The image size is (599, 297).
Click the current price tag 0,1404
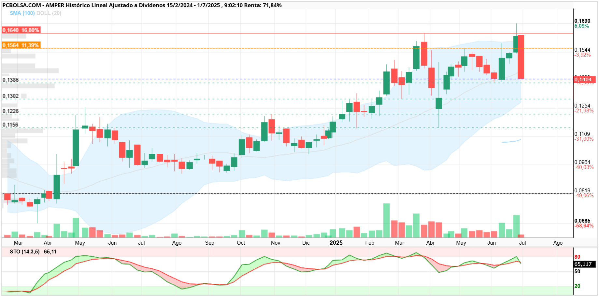584,79
